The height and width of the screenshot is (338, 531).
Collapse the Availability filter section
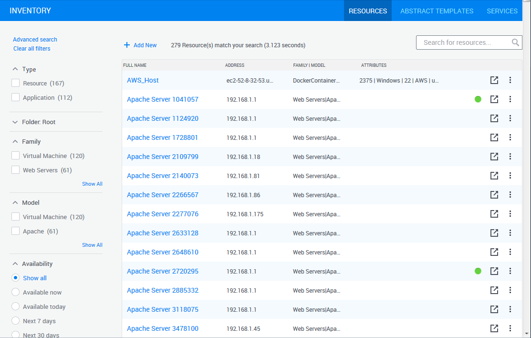click(15, 264)
